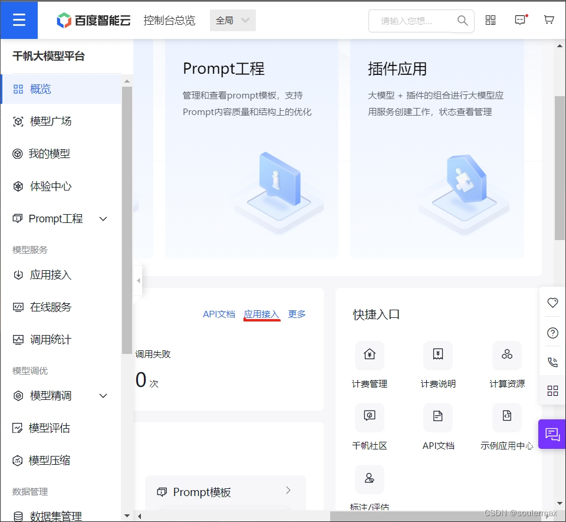
Task: Collapse the sidebar with the arrow handle
Action: coord(138,281)
